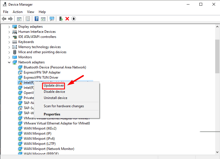
Task: Click the IDE ATA/ATAPI controllers icon
Action: tap(15, 37)
